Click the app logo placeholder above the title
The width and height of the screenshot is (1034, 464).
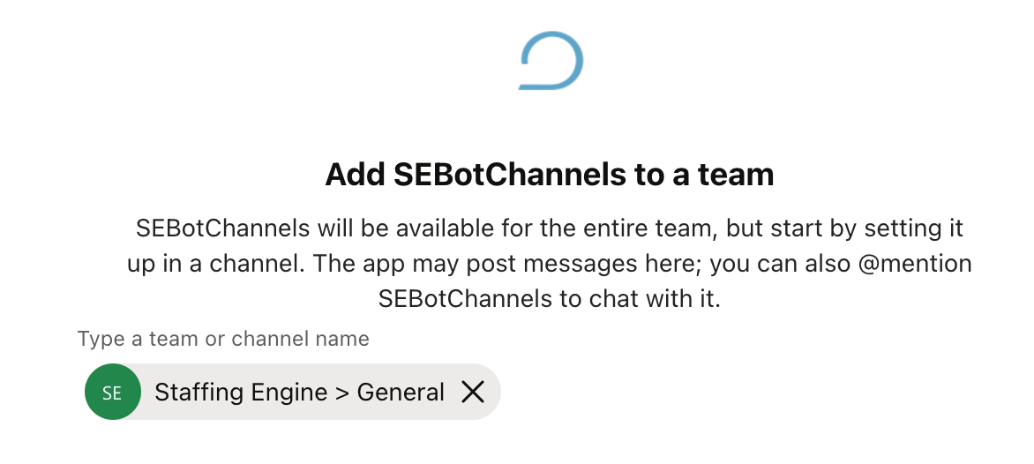(551, 60)
